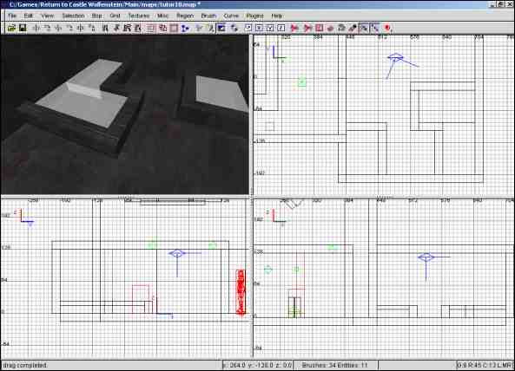Toggle the pressed cubic clip button
The height and width of the screenshot is (371, 515).
point(221,29)
